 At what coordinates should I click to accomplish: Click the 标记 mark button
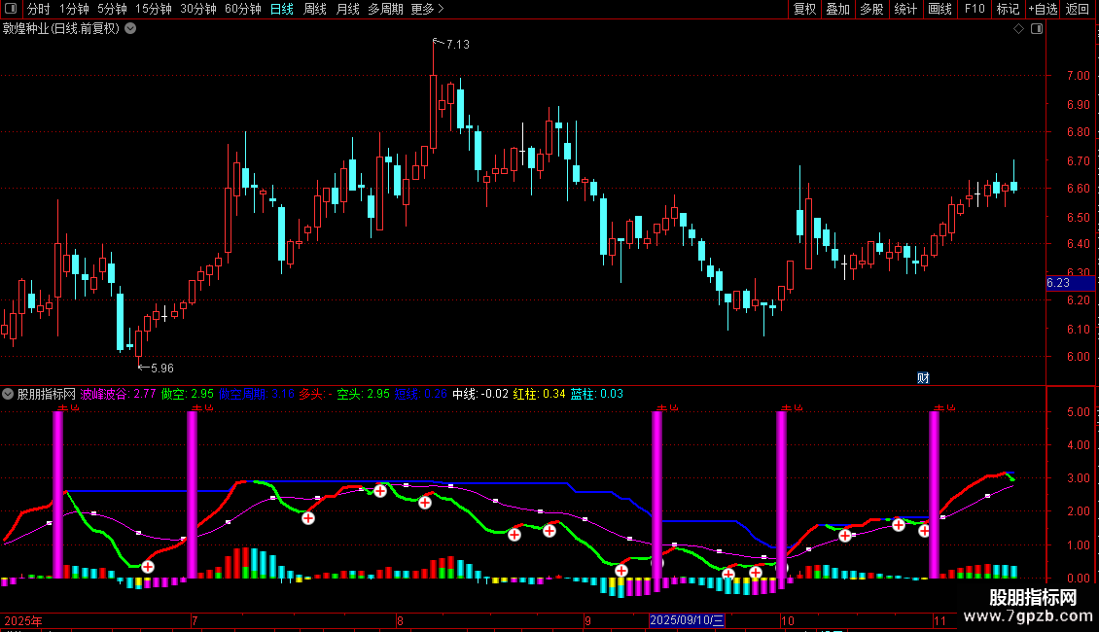pos(1008,9)
